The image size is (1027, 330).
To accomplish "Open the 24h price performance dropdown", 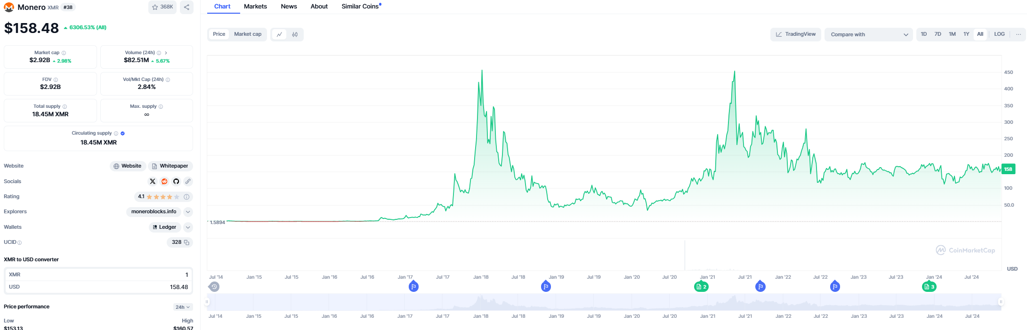I will click(x=183, y=307).
